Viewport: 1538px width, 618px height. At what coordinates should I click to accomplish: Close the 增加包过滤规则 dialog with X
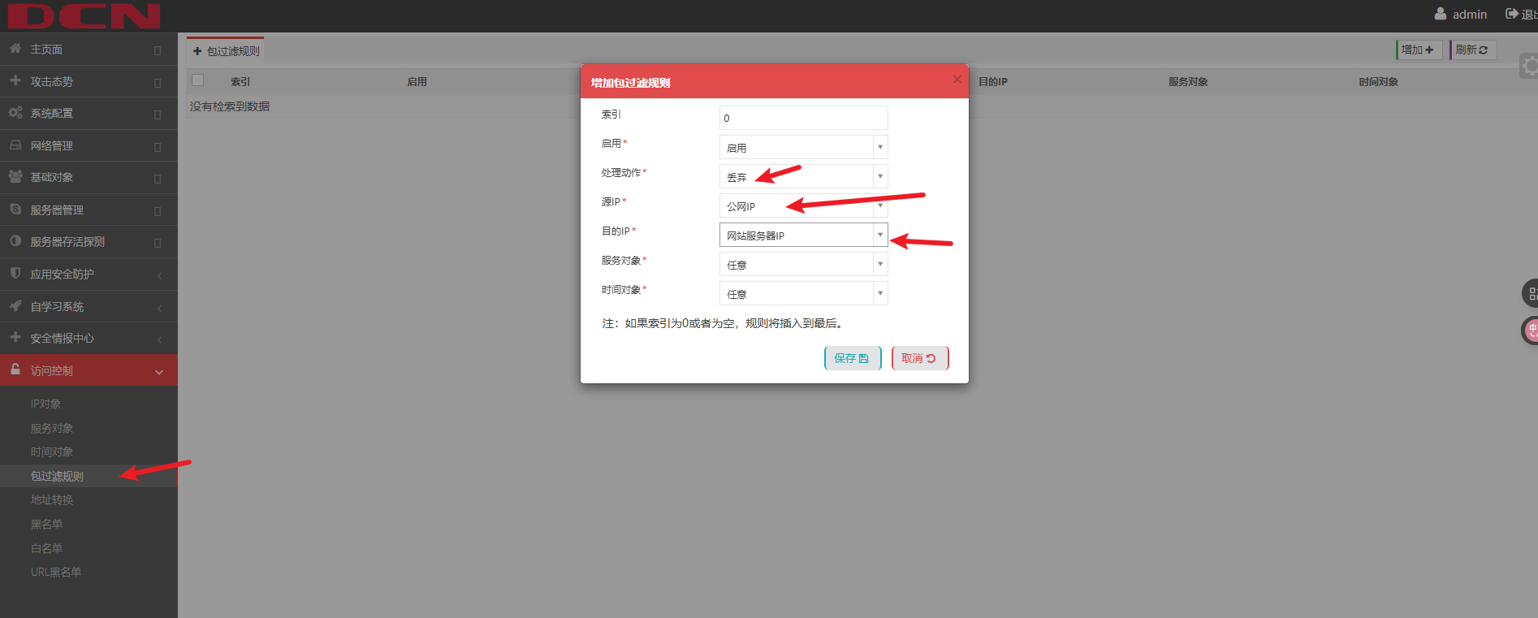(957, 80)
